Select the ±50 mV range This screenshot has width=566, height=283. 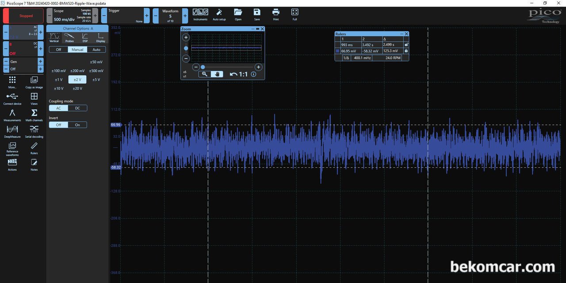point(96,62)
